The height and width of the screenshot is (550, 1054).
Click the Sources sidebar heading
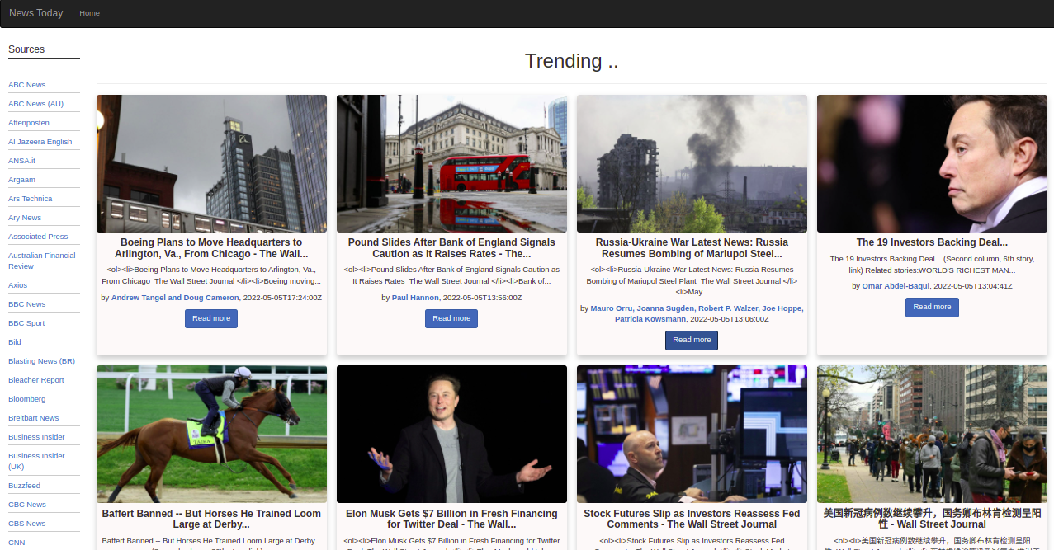[26, 49]
